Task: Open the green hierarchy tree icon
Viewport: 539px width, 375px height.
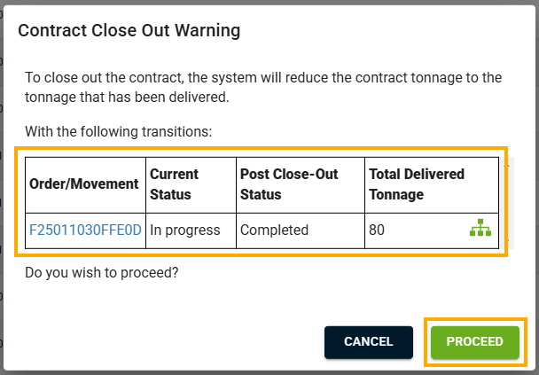Action: 480,228
